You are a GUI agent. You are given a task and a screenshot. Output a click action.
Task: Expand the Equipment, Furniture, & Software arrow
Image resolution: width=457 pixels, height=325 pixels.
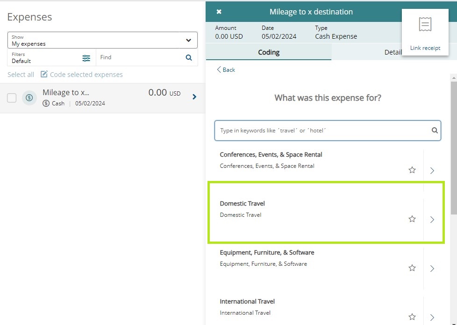point(432,269)
